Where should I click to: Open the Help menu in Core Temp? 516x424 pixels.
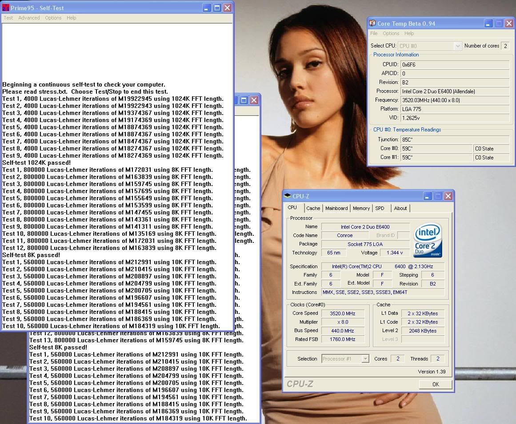[x=409, y=33]
